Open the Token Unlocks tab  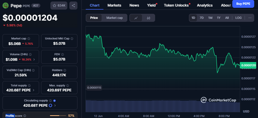[176, 5]
